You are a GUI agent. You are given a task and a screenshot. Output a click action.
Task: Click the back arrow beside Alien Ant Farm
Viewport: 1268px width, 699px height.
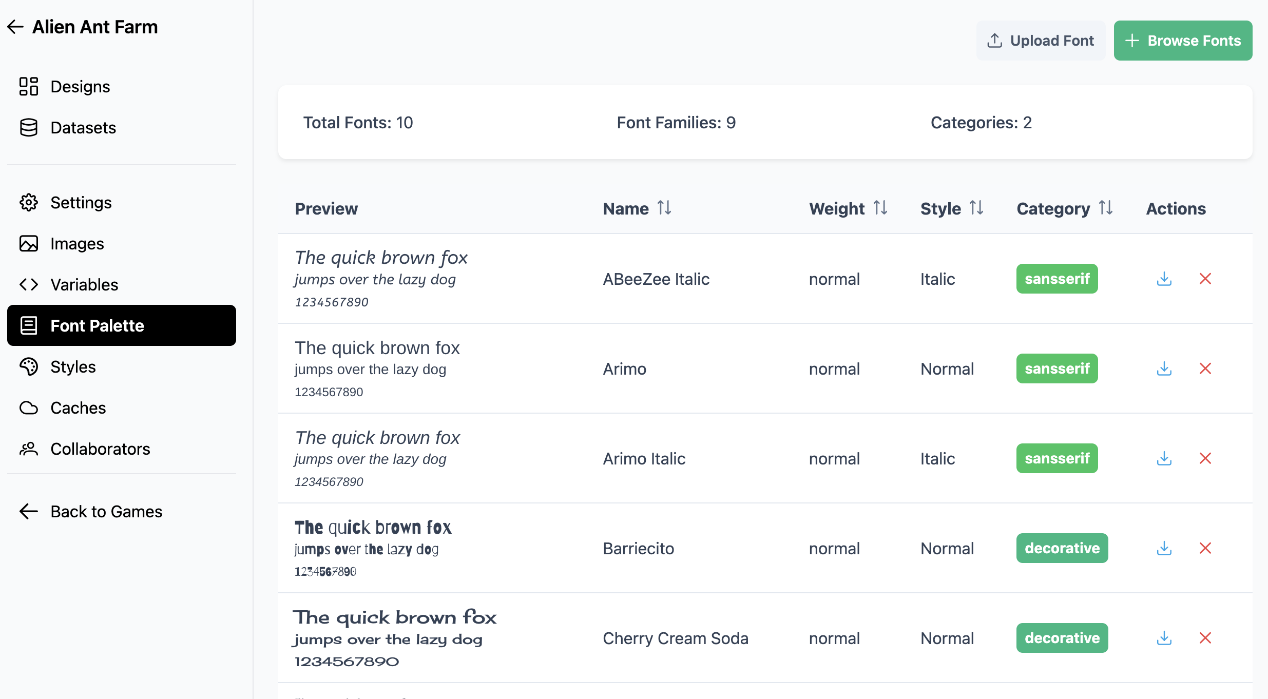pos(15,27)
